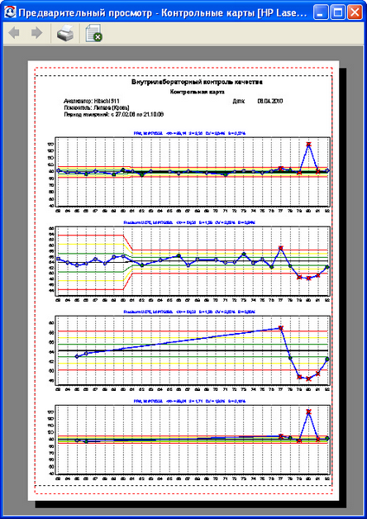Select the second chart with stepped limit lines
Screen dimensions: 367x519
click(x=193, y=261)
